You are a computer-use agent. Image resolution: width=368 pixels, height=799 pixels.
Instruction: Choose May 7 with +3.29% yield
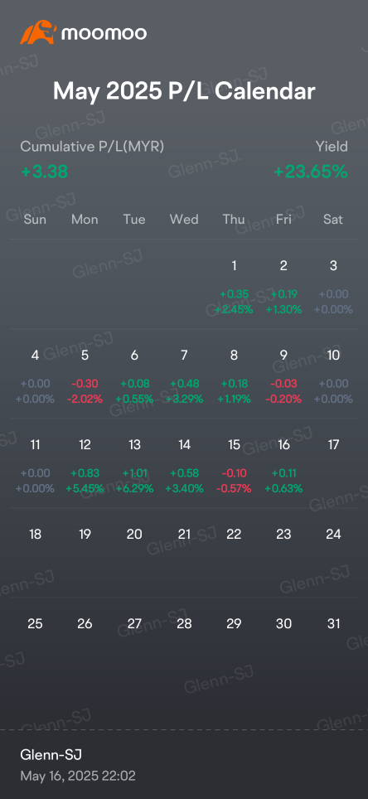(184, 376)
